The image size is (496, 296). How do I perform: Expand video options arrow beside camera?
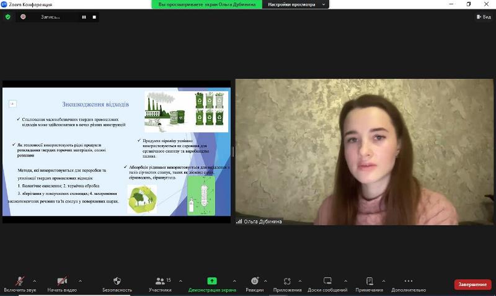click(x=81, y=281)
